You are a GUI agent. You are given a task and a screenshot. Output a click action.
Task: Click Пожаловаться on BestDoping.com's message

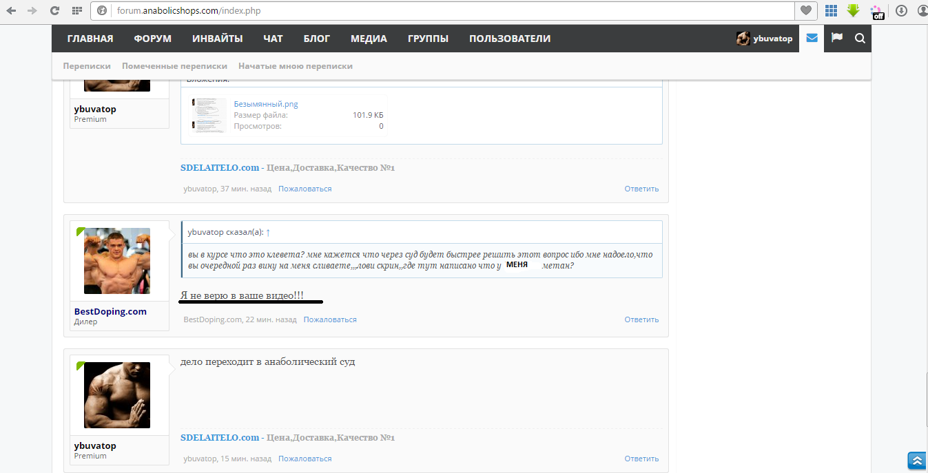click(330, 319)
